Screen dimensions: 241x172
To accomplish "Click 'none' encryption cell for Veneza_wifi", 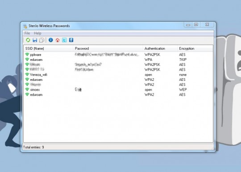I will pos(183,75).
